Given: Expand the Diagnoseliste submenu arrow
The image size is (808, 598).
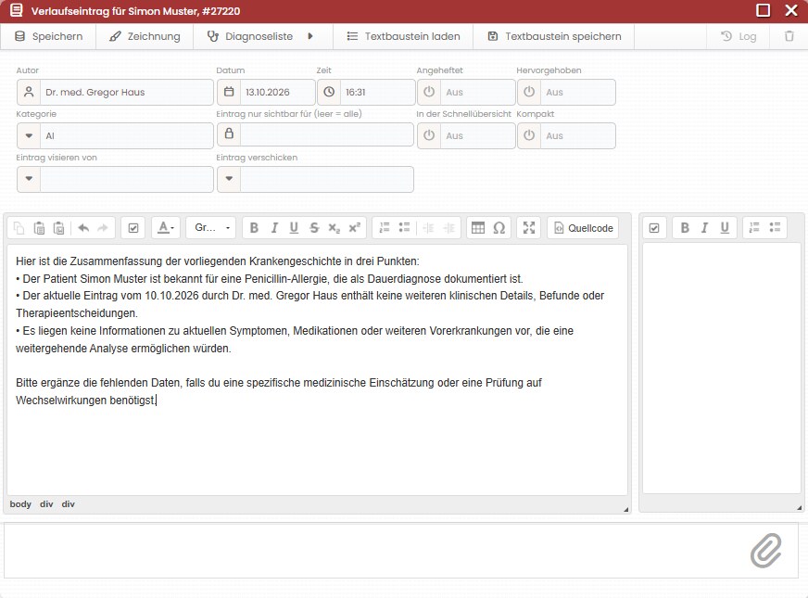Looking at the screenshot, I should tap(310, 36).
